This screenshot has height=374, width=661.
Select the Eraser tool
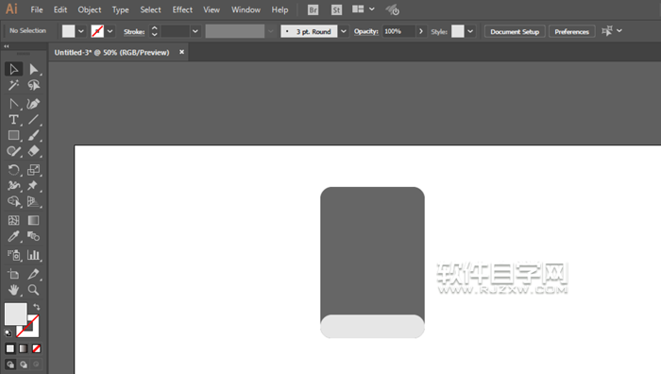(34, 151)
